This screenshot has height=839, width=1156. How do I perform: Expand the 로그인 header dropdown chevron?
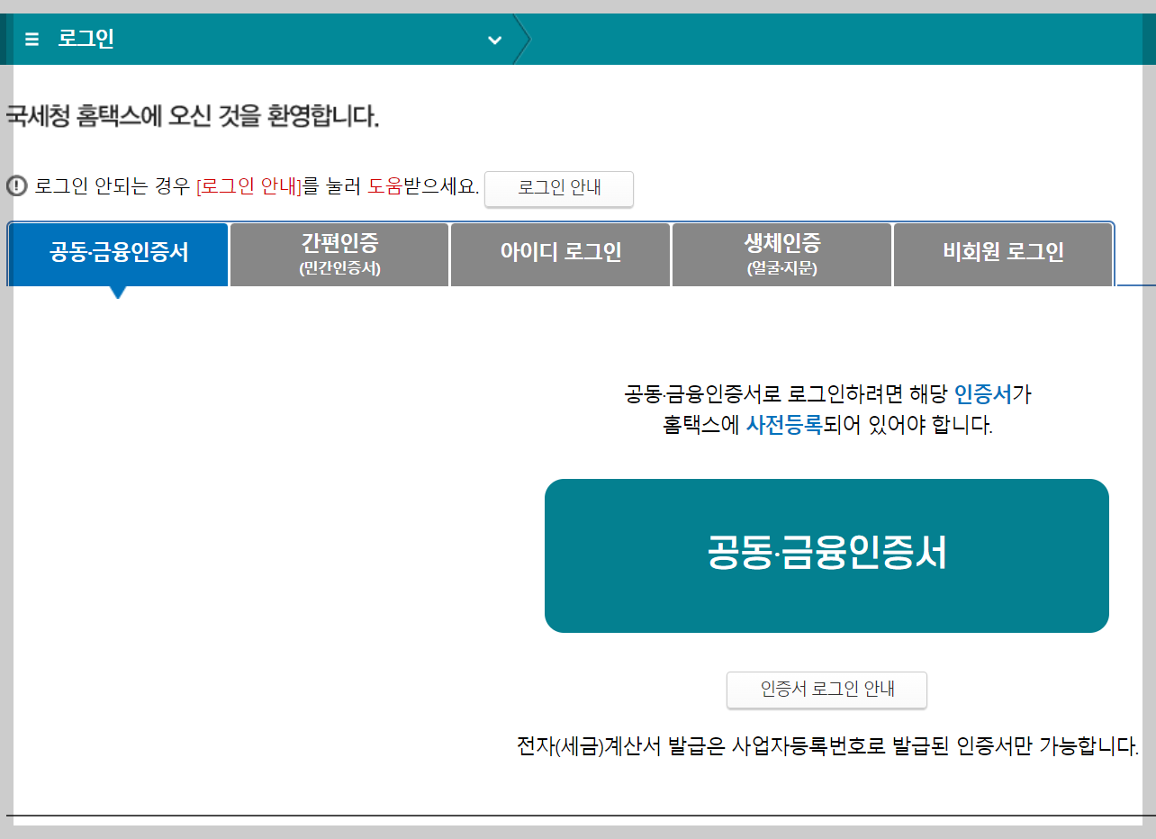tap(494, 40)
